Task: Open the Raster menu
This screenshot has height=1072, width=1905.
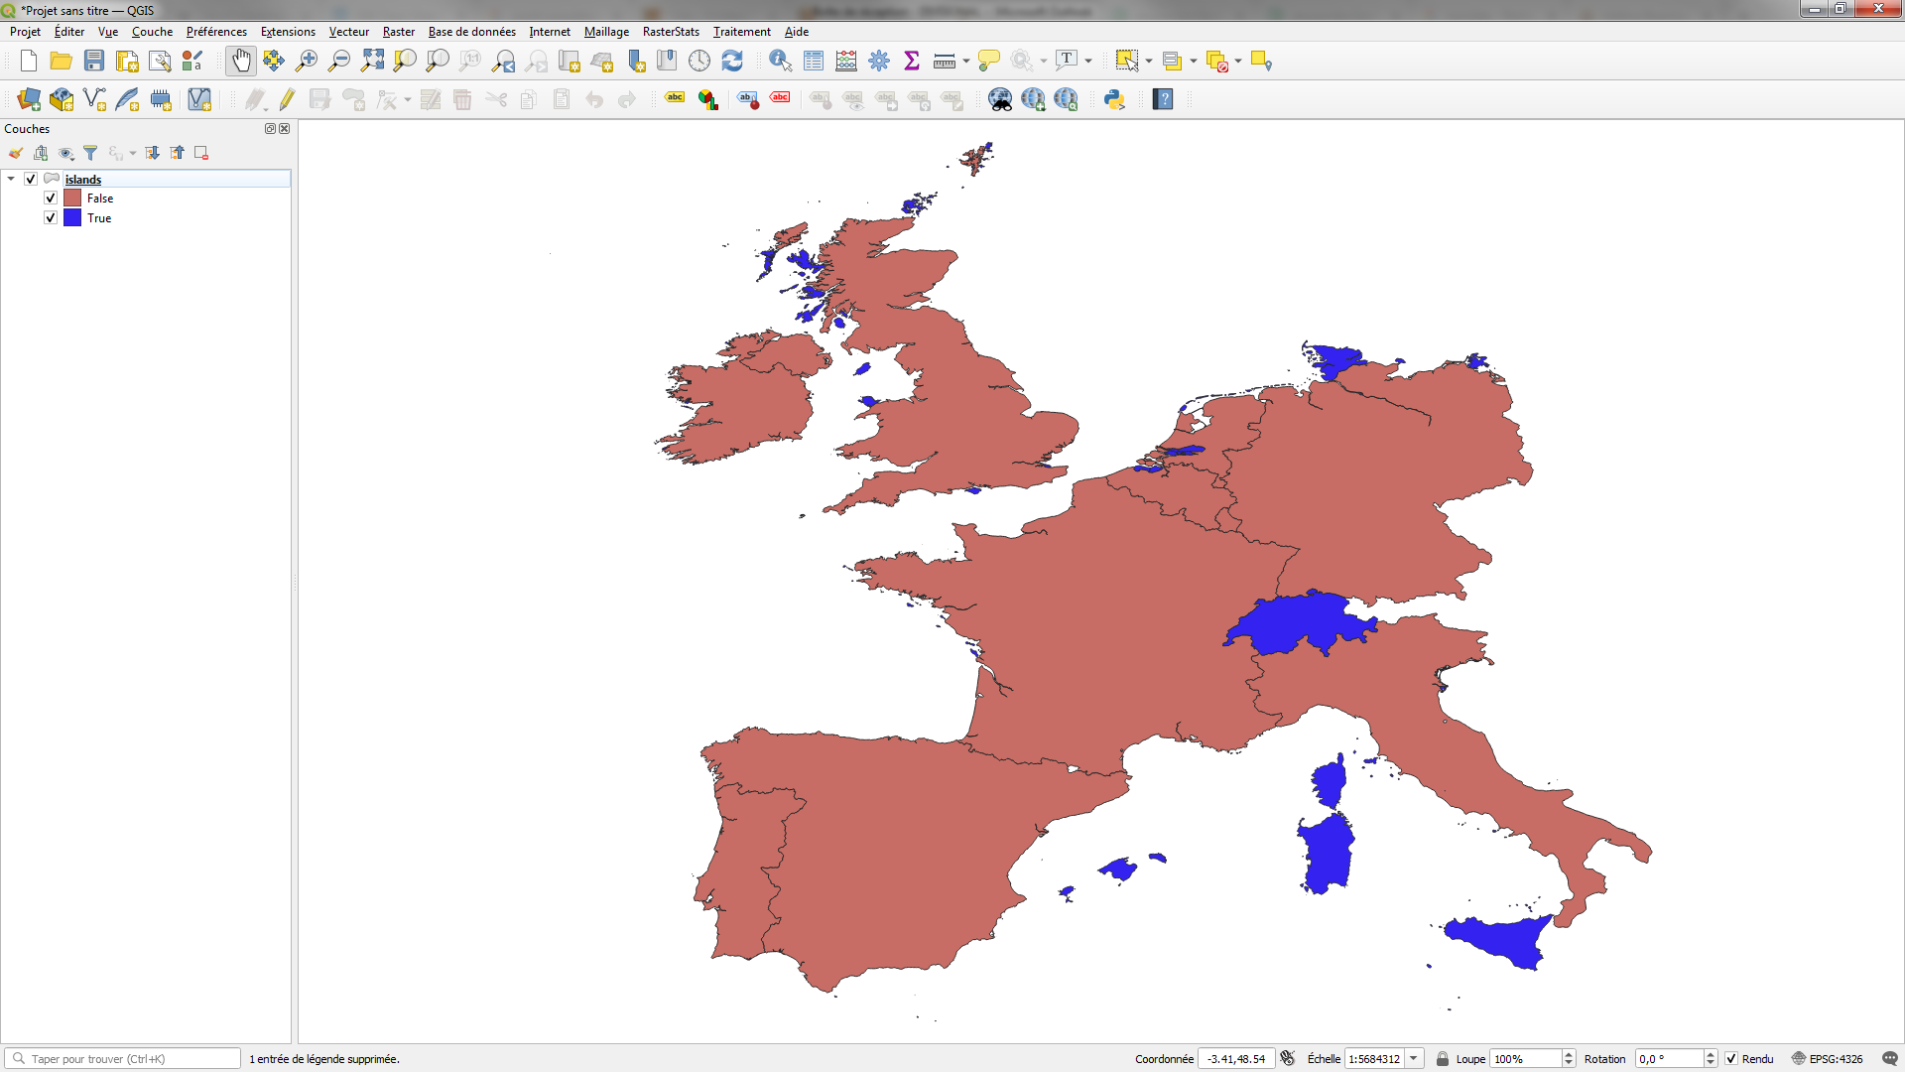Action: [399, 32]
